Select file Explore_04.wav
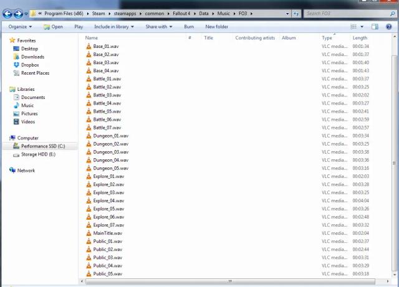Image resolution: width=399 pixels, height=287 pixels. tap(108, 200)
